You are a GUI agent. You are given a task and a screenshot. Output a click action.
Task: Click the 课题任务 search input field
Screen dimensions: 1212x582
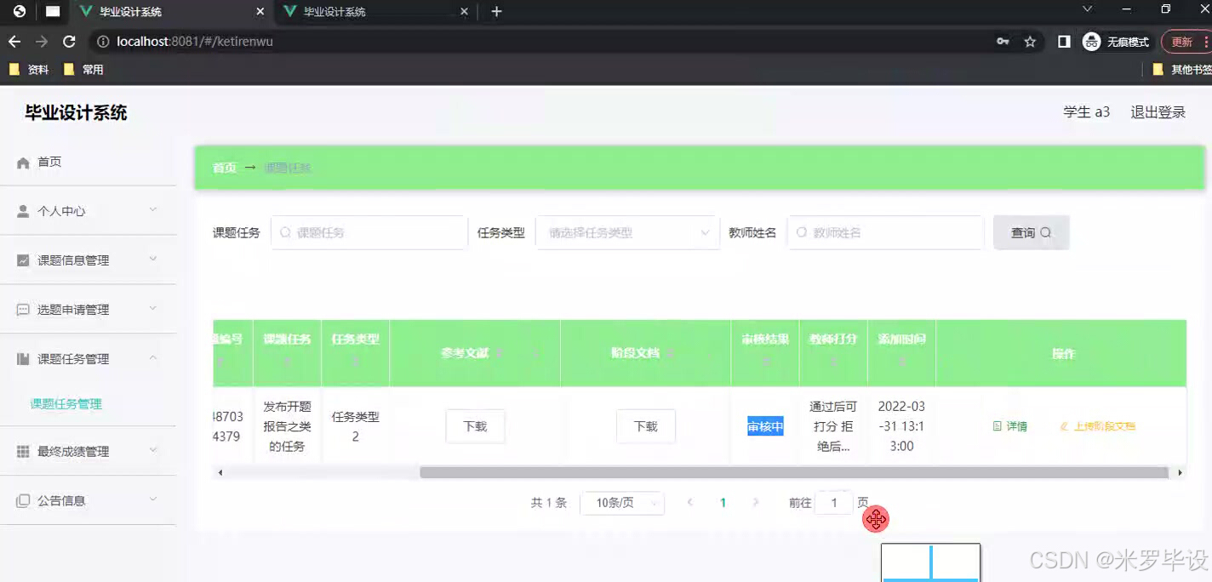coord(369,231)
